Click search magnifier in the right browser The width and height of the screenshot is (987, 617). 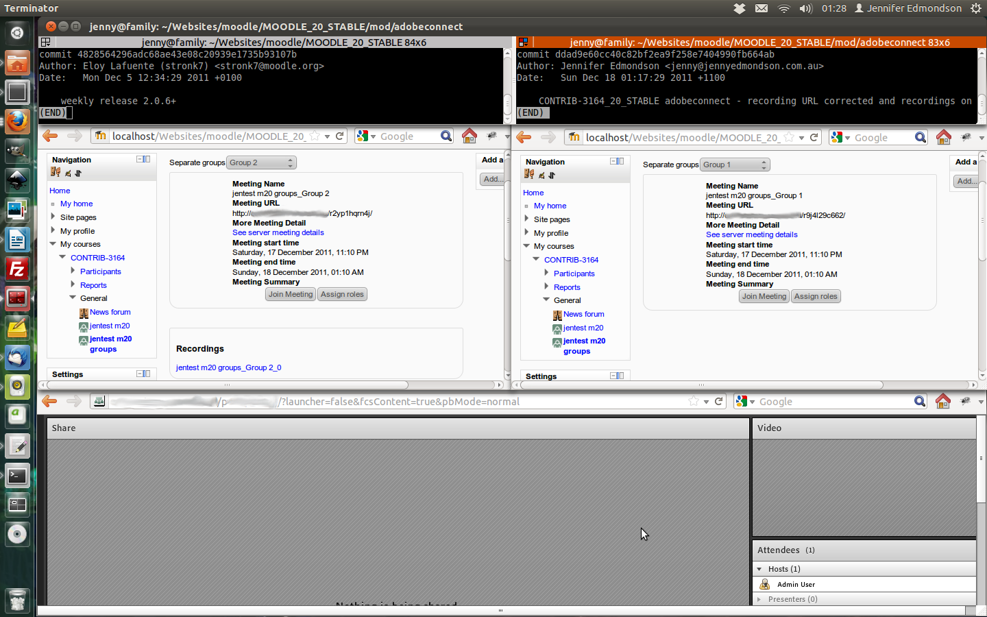tap(920, 137)
